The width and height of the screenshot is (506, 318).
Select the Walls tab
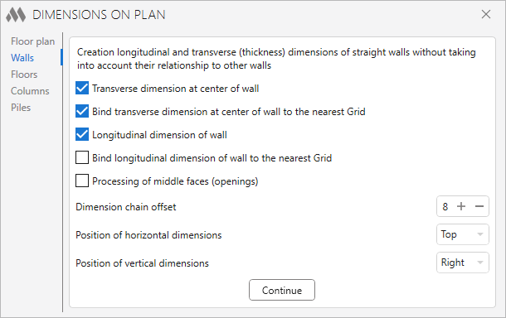pos(22,58)
